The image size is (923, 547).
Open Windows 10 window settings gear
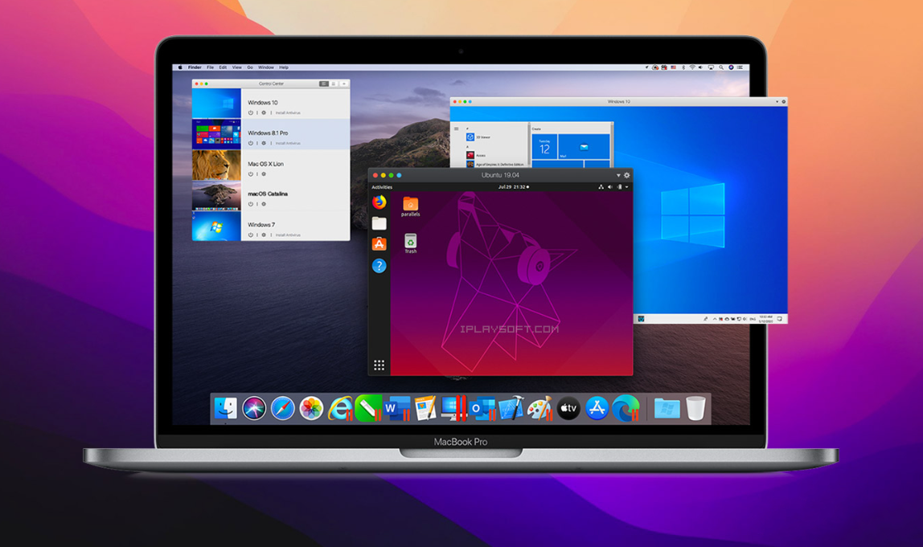pyautogui.click(x=783, y=102)
